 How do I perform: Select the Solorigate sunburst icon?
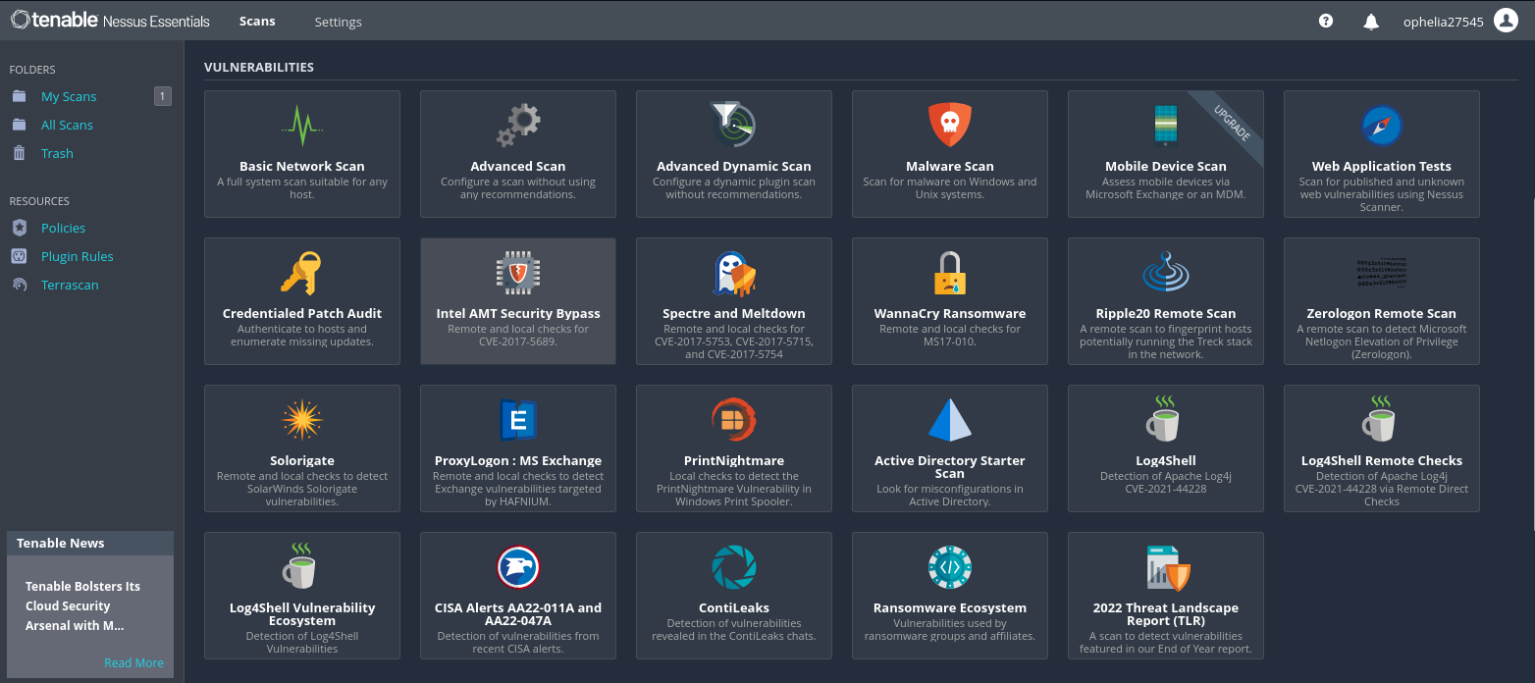pyautogui.click(x=302, y=420)
